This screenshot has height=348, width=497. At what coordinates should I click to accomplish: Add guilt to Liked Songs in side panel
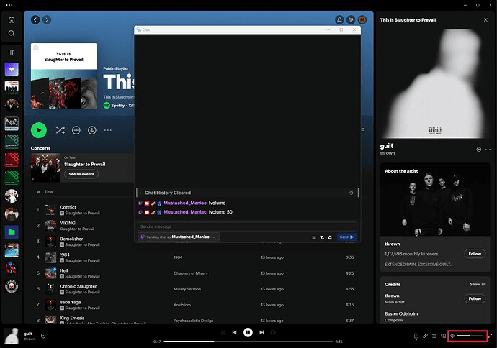(478, 150)
